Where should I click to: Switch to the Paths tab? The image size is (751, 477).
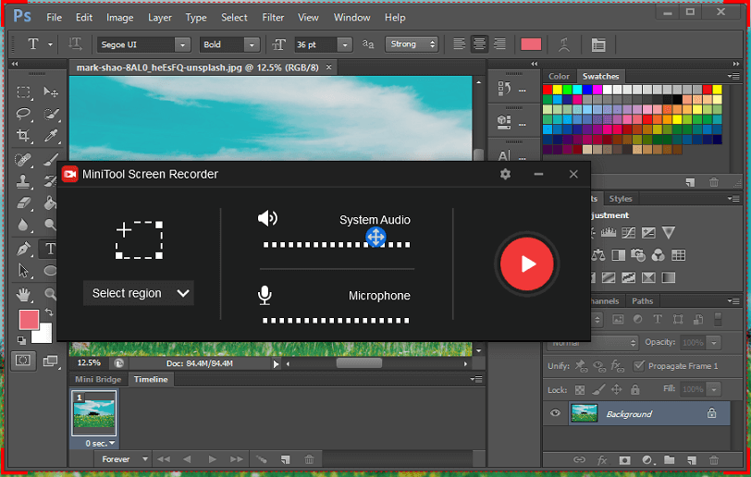pyautogui.click(x=642, y=301)
